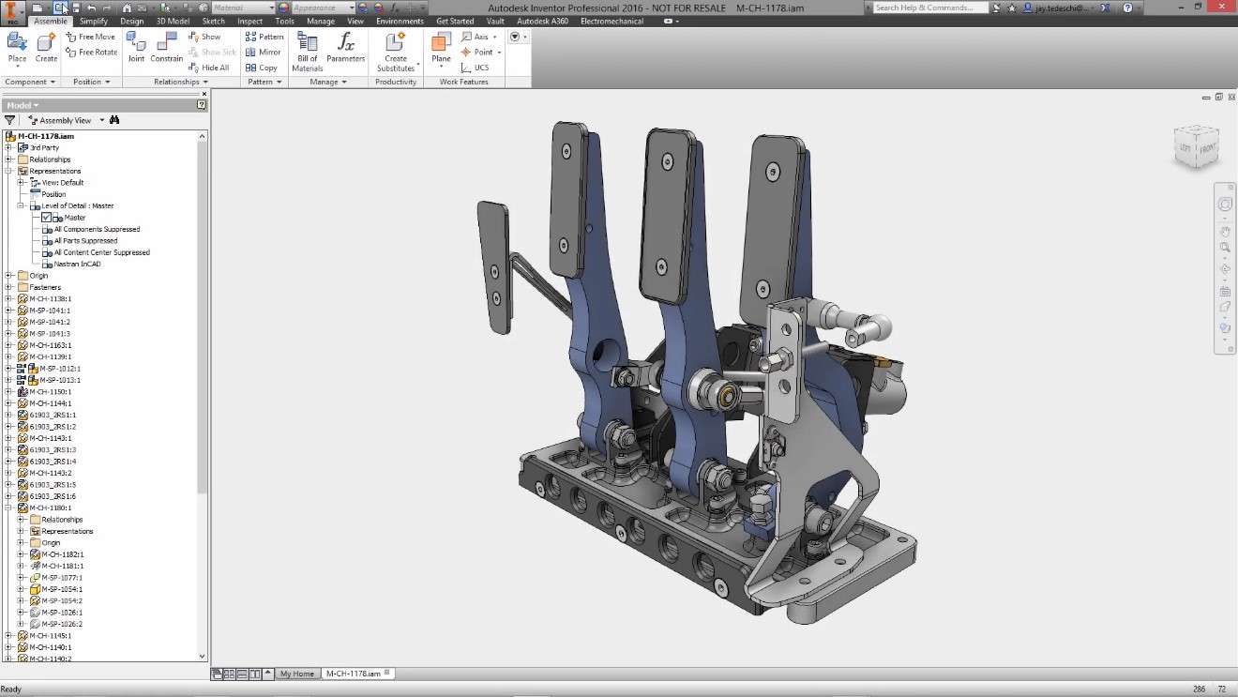Switch to the My Home document tab
This screenshot has height=697, width=1238.
point(297,674)
